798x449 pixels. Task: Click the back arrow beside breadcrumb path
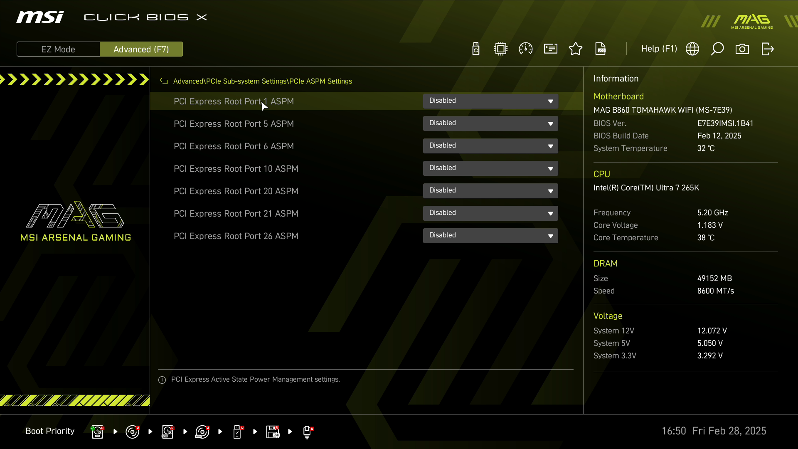[164, 81]
